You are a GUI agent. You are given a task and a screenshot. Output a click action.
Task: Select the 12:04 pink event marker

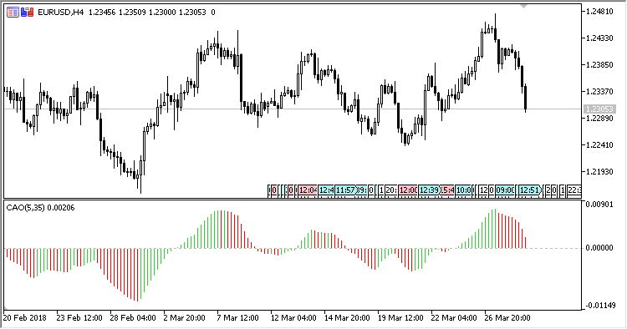[x=308, y=190]
